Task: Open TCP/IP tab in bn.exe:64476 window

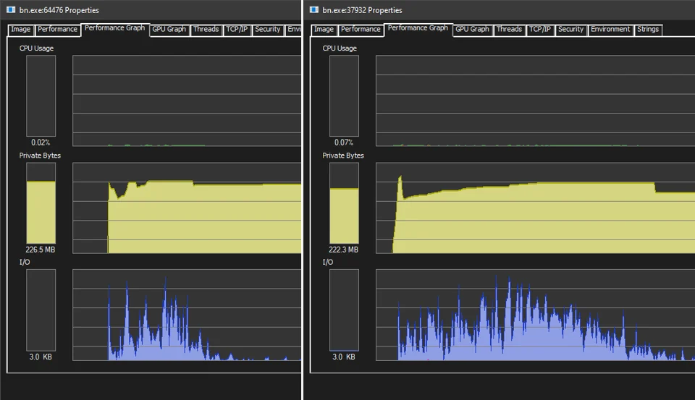Action: (237, 30)
